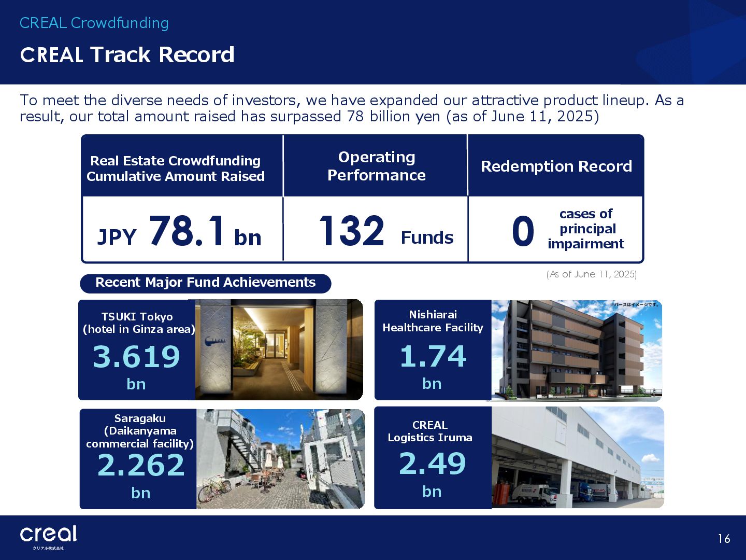Select the 78 billion yen introductory paragraph
Viewport: 746px width, 560px height.
[352, 108]
